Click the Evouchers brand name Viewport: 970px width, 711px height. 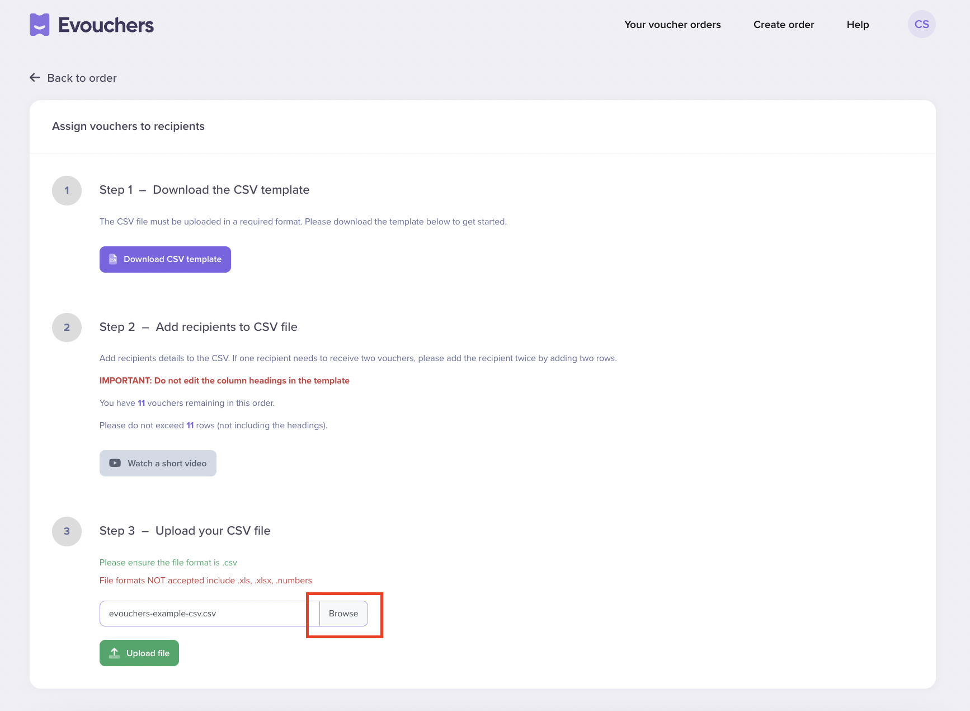106,25
